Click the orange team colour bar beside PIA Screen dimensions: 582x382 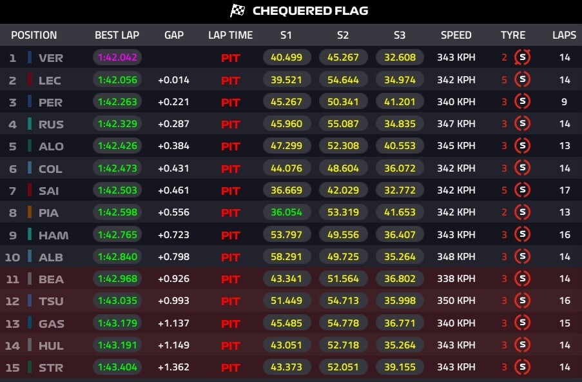pos(30,213)
